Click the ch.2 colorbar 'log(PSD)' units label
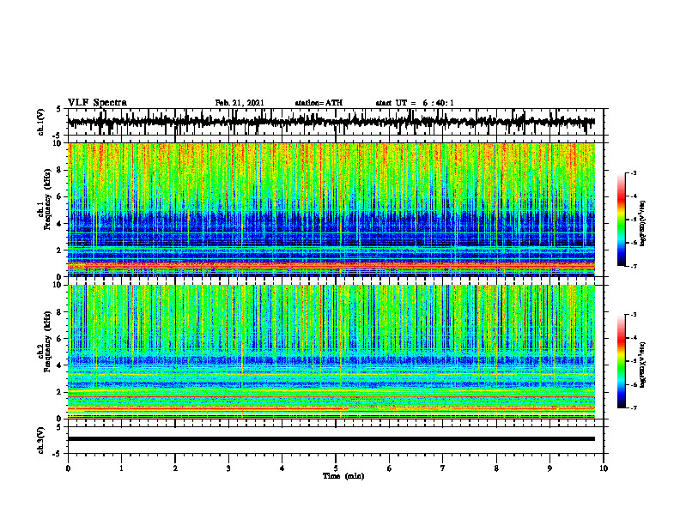This screenshot has height=525, width=680. [x=643, y=365]
